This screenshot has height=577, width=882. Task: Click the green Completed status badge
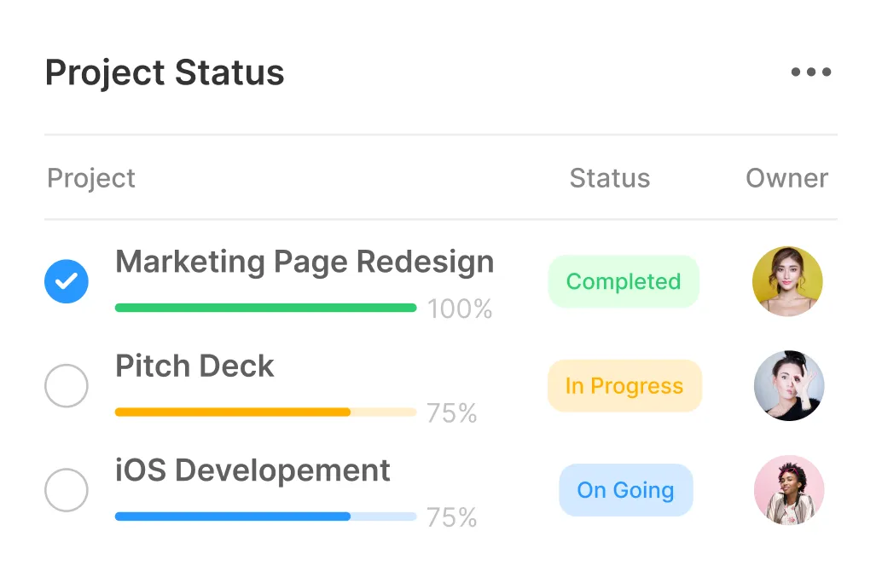(624, 281)
